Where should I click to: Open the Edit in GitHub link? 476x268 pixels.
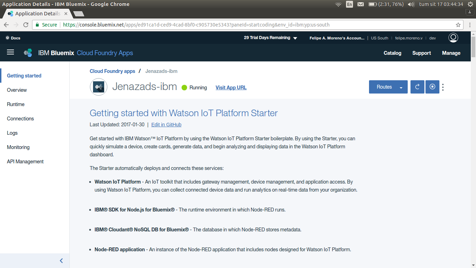tap(166, 125)
